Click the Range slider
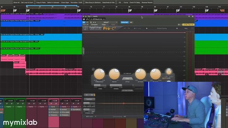The width and height of the screenshot is (228, 128). pyautogui.click(x=116, y=85)
